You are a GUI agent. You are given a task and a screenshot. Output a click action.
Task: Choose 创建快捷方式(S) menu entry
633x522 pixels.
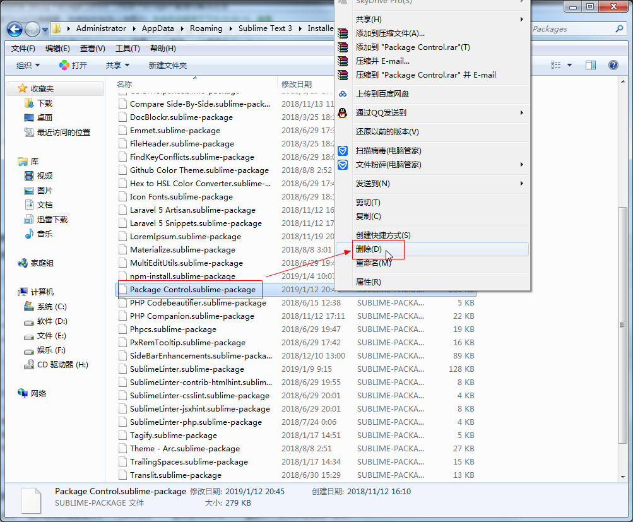tap(432, 235)
